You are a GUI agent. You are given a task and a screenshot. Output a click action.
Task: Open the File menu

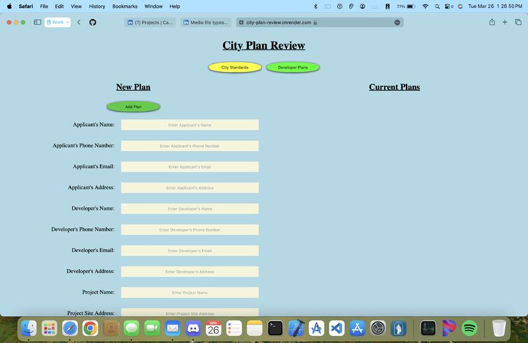coord(44,6)
